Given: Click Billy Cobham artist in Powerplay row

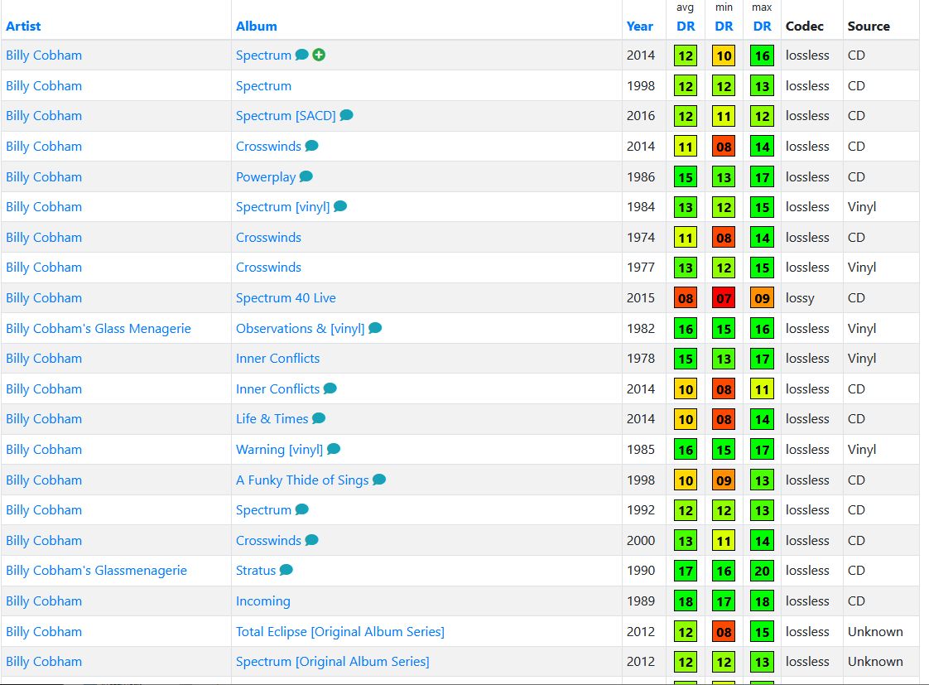Looking at the screenshot, I should click(44, 177).
